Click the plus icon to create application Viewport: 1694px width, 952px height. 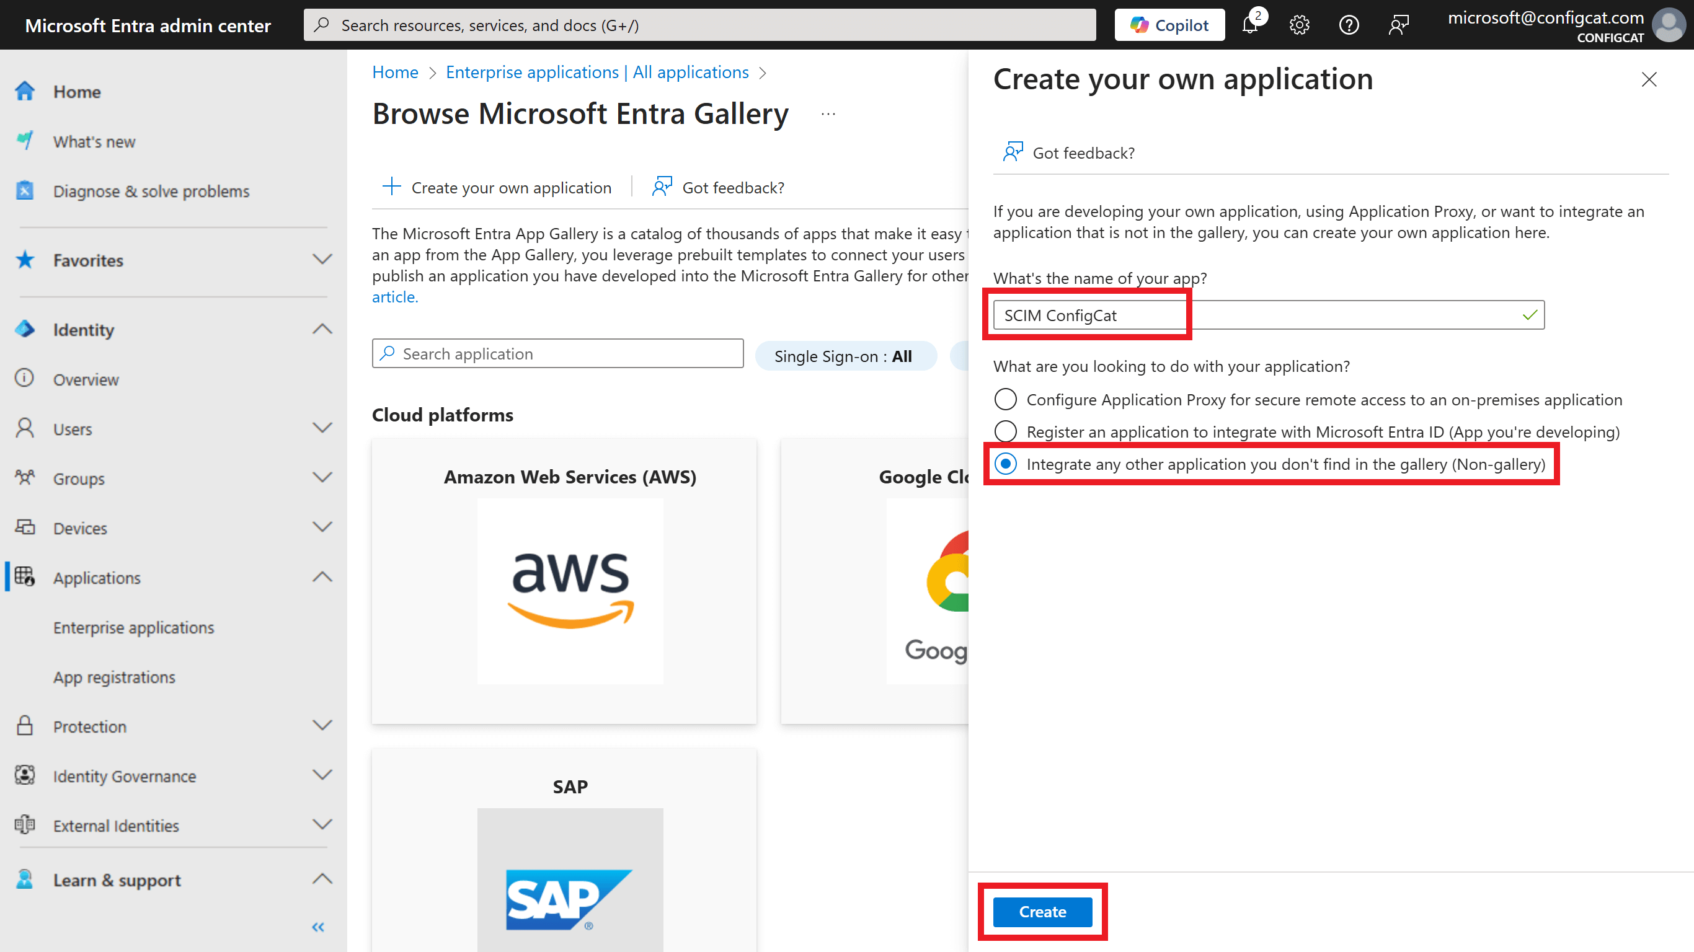391,187
